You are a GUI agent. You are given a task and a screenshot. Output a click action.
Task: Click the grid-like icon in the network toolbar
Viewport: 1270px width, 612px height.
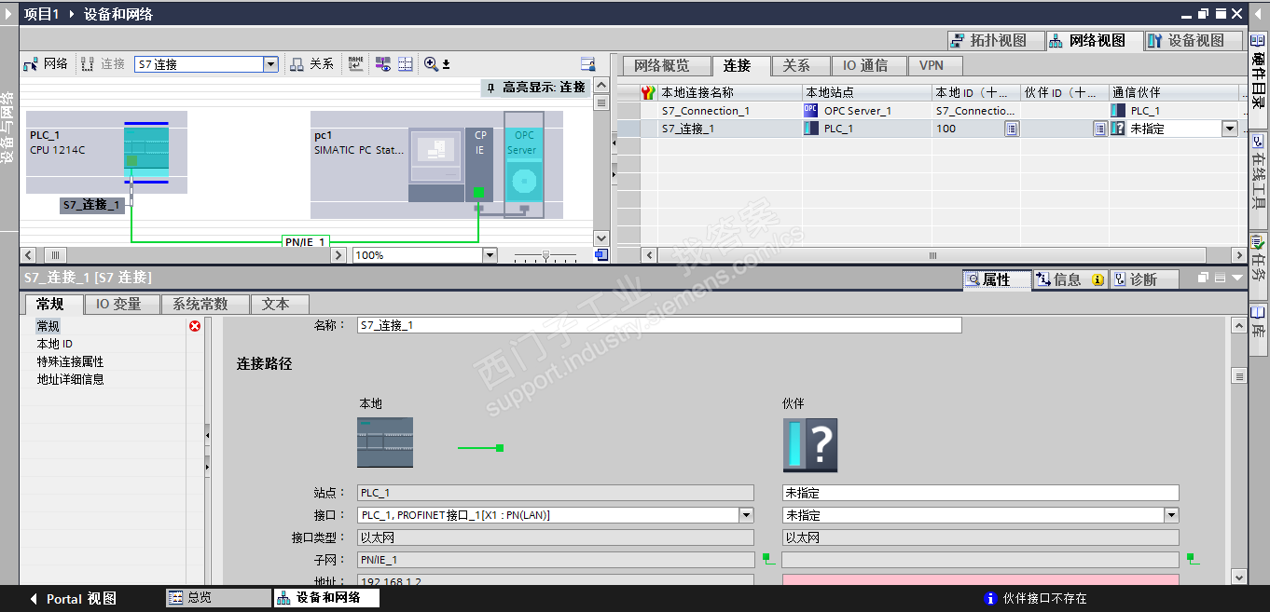[406, 63]
